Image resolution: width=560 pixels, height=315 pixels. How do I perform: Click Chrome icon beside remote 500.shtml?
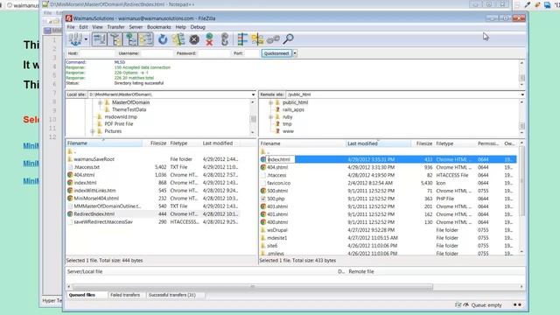(263, 191)
